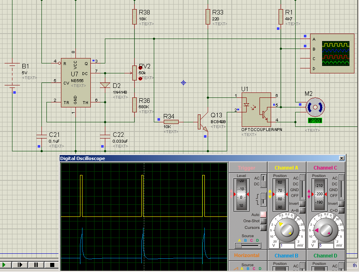Toggle the trigger Auto button
Viewport: 359px width, 272px height.
tap(263, 214)
